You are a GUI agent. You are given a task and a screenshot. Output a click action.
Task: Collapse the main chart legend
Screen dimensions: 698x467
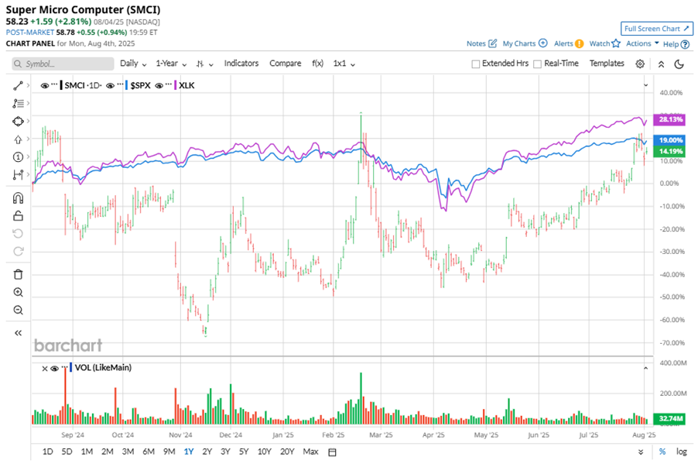point(646,85)
